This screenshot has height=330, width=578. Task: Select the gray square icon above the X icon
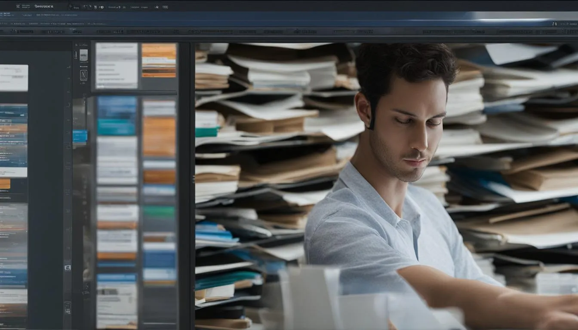point(83,55)
